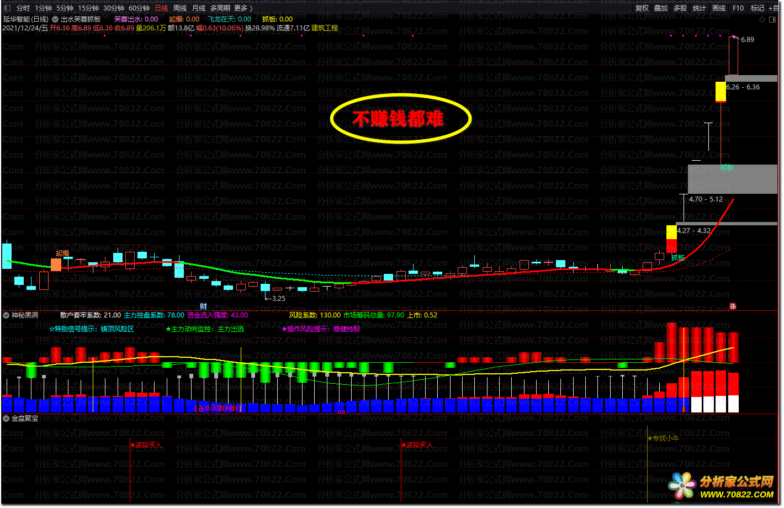Click the second ★波段买入 marker in the middle
The image size is (784, 508).
coord(417,445)
